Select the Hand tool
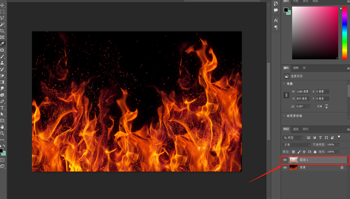350x199 pixels. click(x=2, y=127)
